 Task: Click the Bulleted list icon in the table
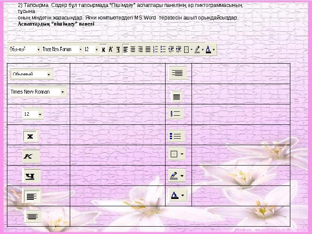[x=176, y=136]
